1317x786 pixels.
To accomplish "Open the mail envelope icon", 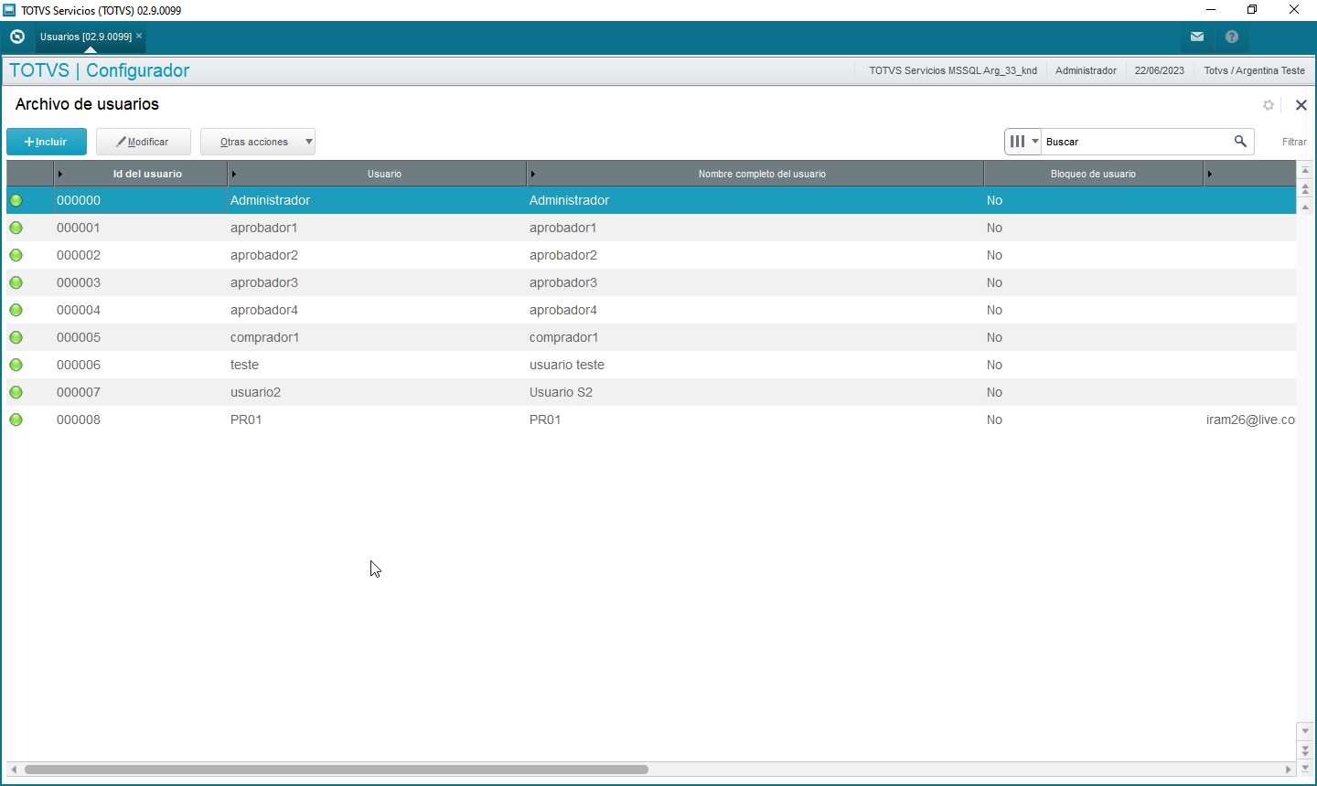I will (1197, 37).
